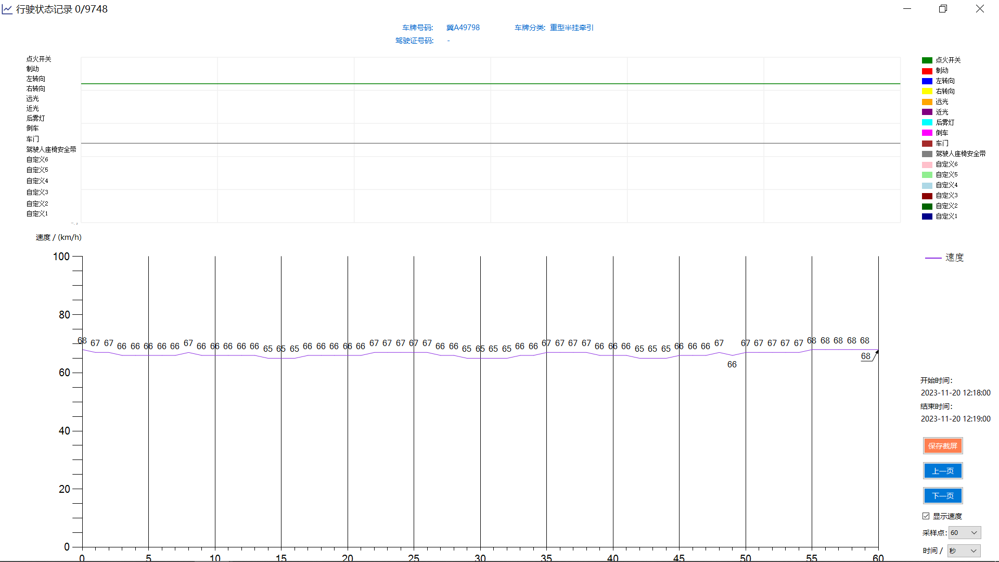Click the yellow 右转向 legend swatch

927,92
